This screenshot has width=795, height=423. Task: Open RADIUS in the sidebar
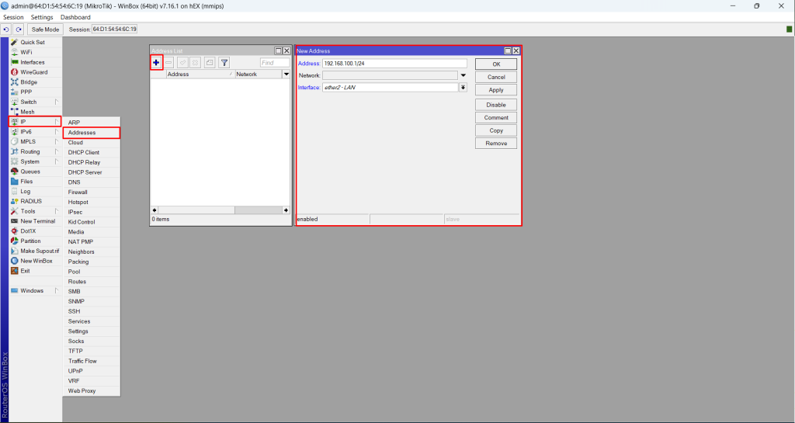pos(31,201)
